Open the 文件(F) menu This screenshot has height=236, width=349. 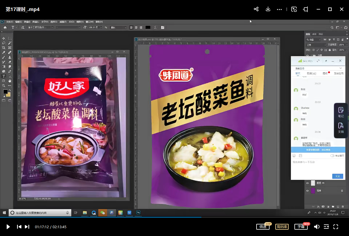[10, 22]
